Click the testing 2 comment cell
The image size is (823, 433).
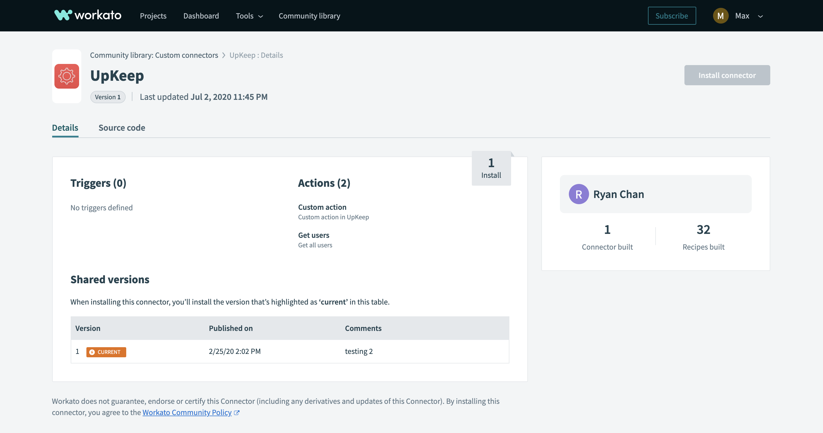(x=359, y=351)
